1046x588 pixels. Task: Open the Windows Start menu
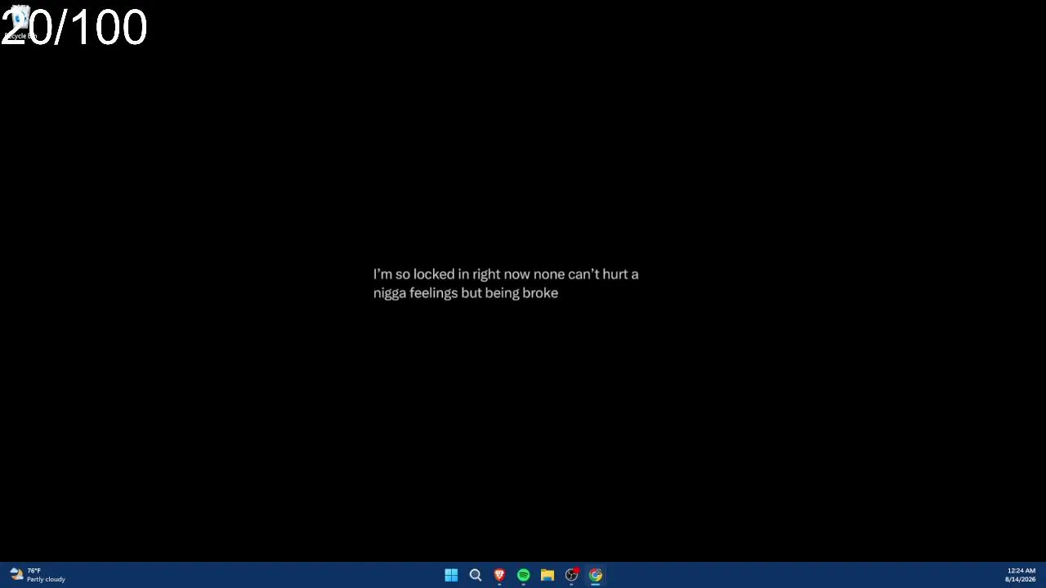coord(451,575)
